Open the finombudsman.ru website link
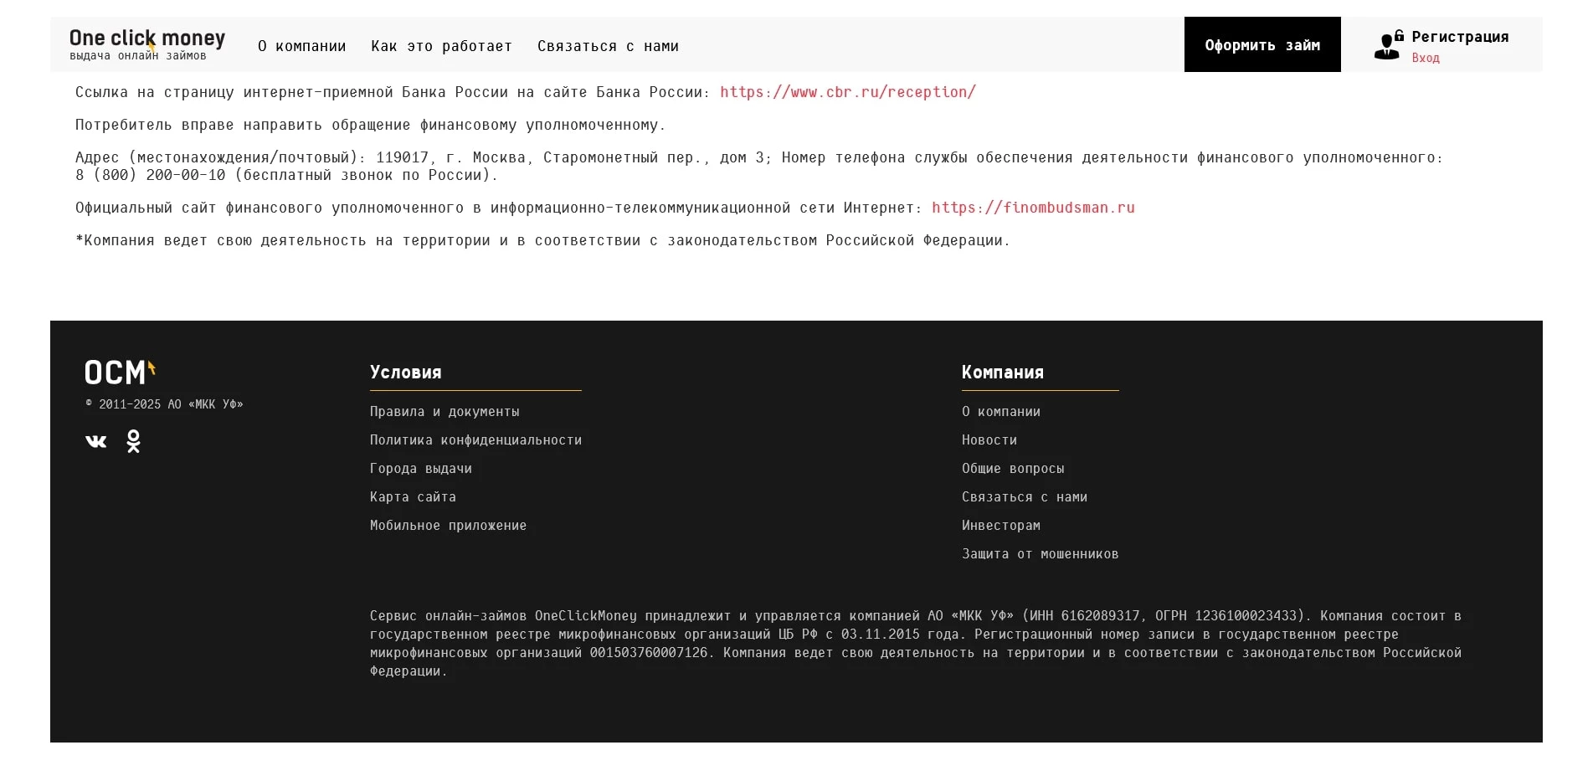The image size is (1593, 776). pos(1034,207)
